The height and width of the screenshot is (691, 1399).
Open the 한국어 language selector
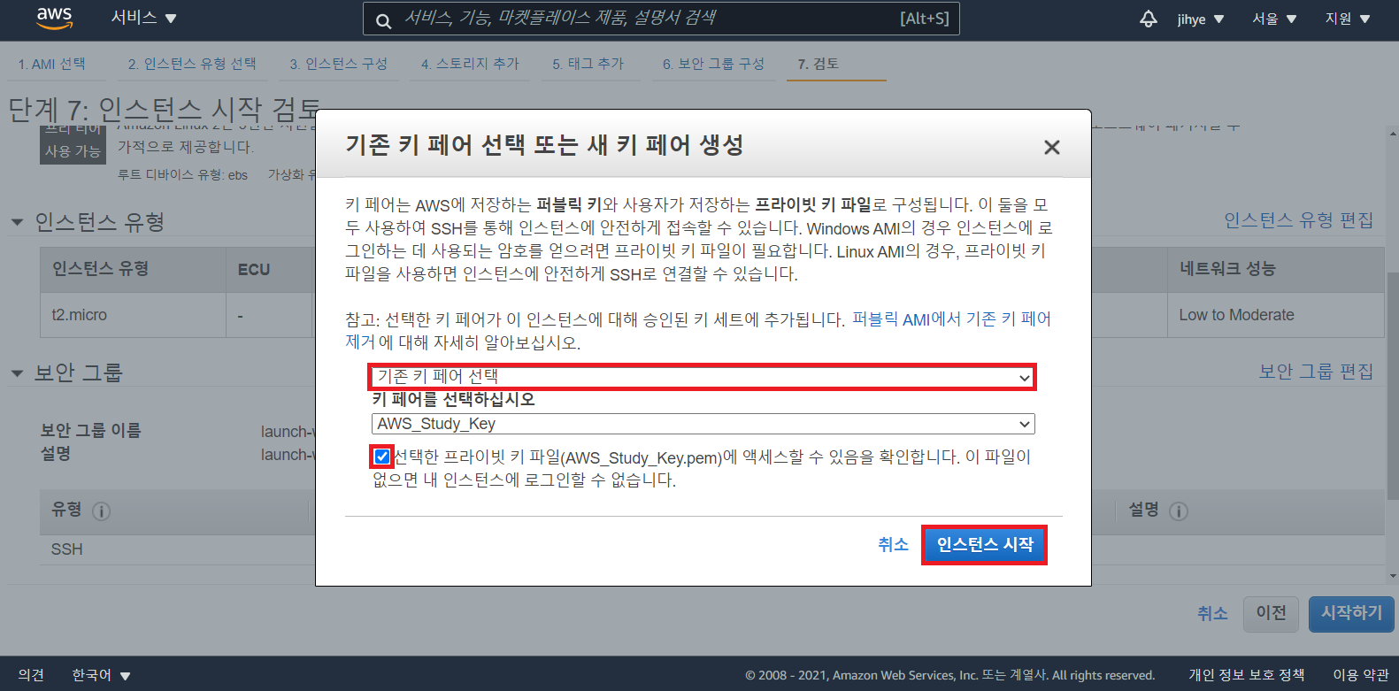click(101, 675)
